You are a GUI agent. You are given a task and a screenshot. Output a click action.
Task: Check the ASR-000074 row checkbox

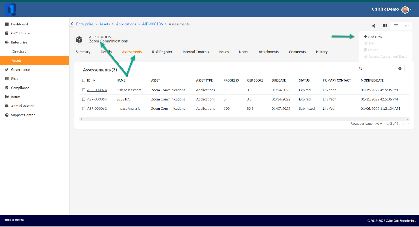click(84, 90)
